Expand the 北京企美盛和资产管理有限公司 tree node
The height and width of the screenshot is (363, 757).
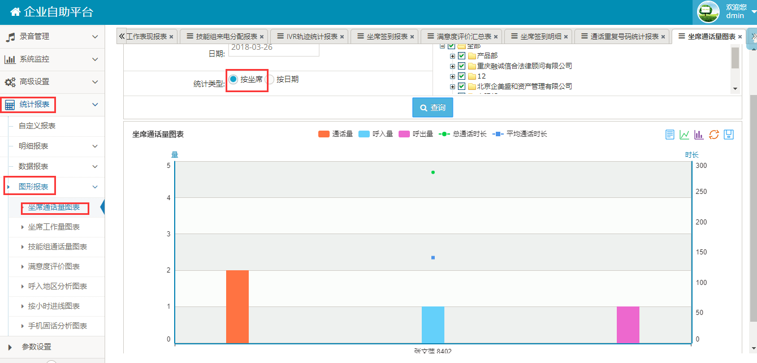tap(452, 87)
